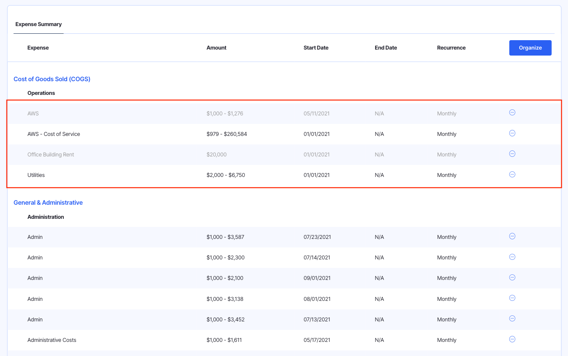Image resolution: width=568 pixels, height=356 pixels.
Task: Click the Start Date column header
Action: pyautogui.click(x=316, y=48)
